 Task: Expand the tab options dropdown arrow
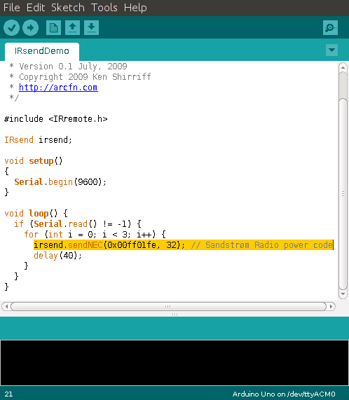tap(331, 50)
